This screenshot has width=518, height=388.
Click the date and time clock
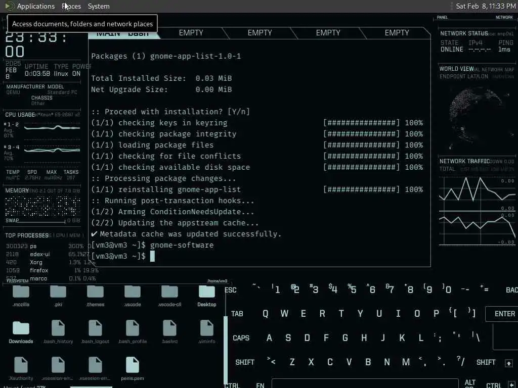click(x=485, y=6)
